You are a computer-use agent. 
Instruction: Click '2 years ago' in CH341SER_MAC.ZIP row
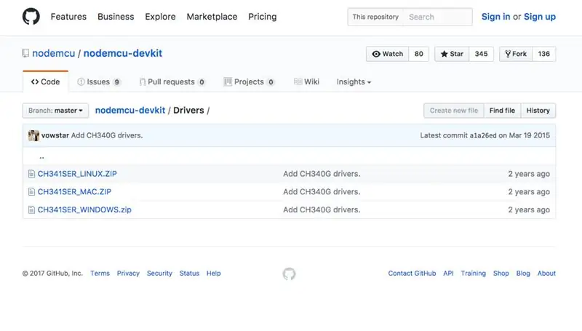pyautogui.click(x=529, y=192)
